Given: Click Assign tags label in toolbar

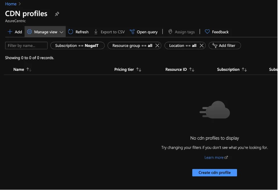Looking at the screenshot, I should coord(185,32).
